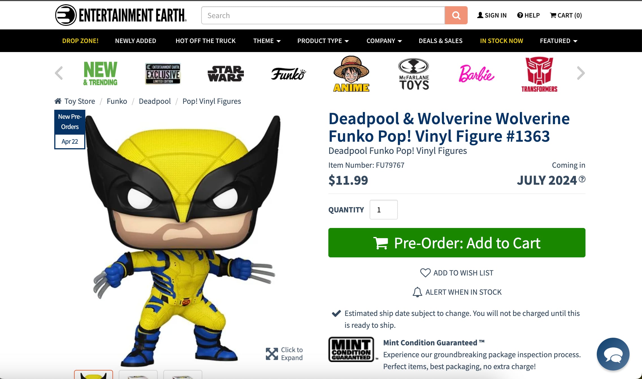Image resolution: width=642 pixels, height=379 pixels.
Task: Click the home icon in breadcrumb
Action: (x=58, y=101)
